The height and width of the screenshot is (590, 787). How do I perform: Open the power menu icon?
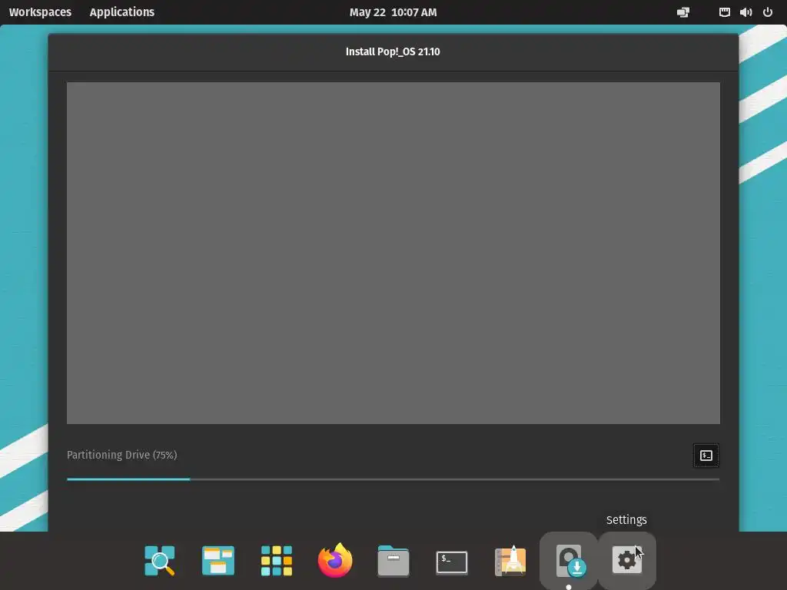click(768, 12)
